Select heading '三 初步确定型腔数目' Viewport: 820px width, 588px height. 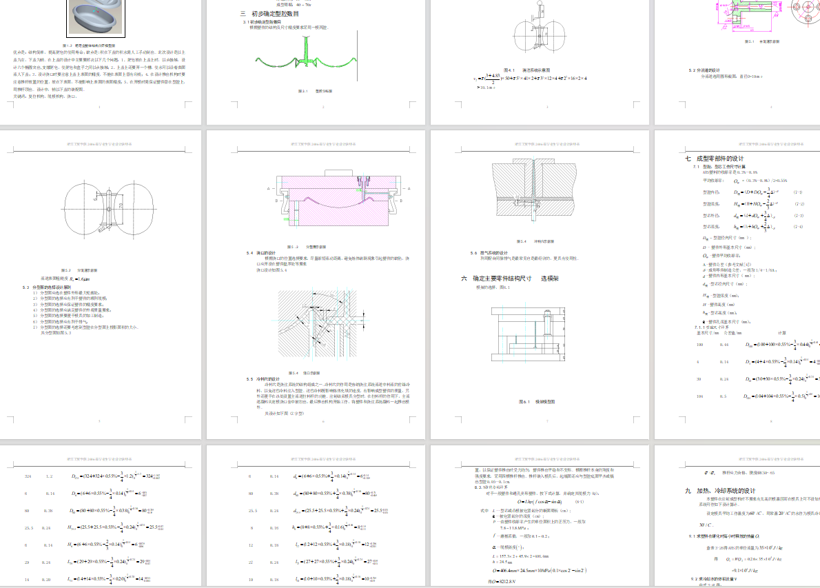click(270, 14)
